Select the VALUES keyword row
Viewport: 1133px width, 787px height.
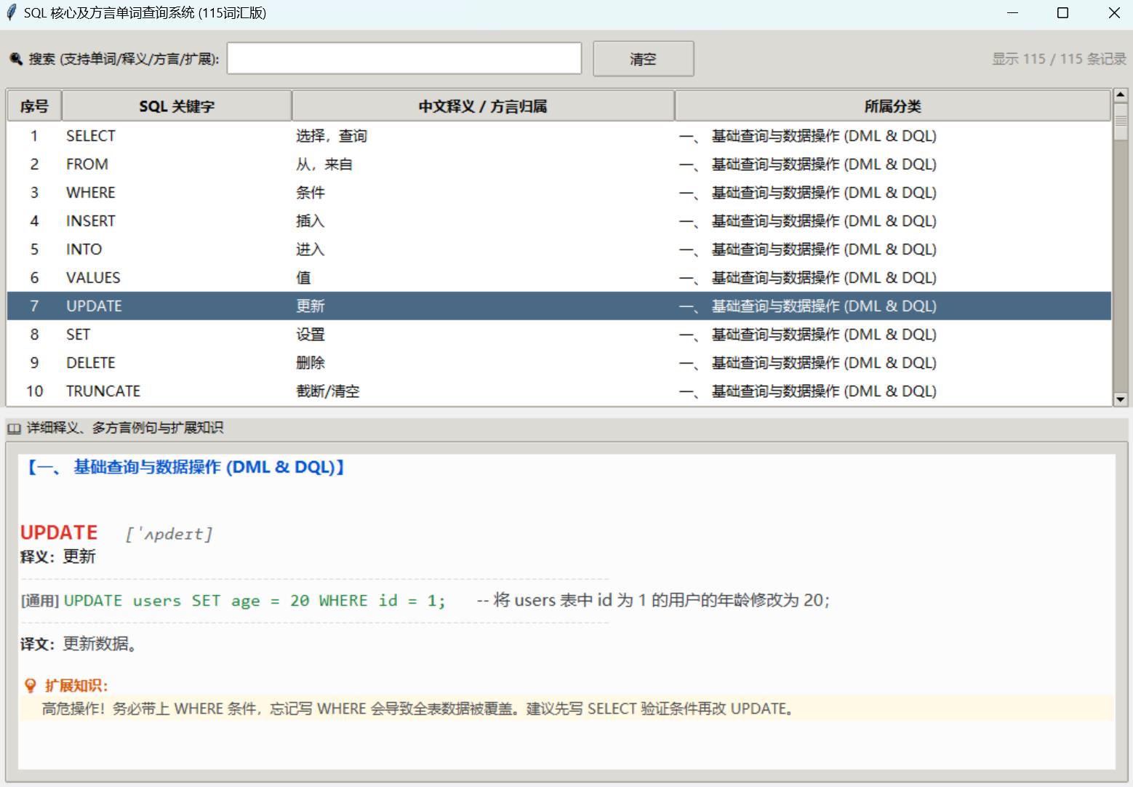[x=559, y=278]
